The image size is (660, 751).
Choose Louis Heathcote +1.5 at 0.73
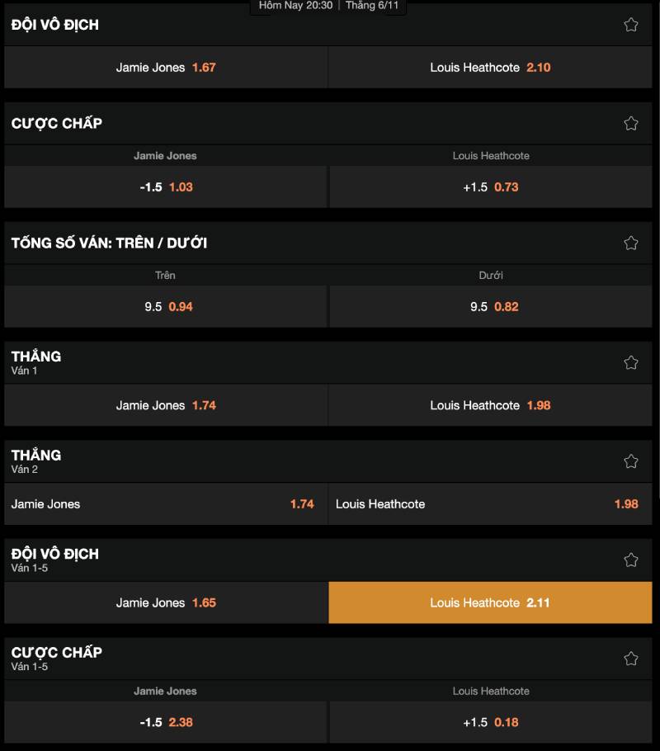pyautogui.click(x=490, y=187)
